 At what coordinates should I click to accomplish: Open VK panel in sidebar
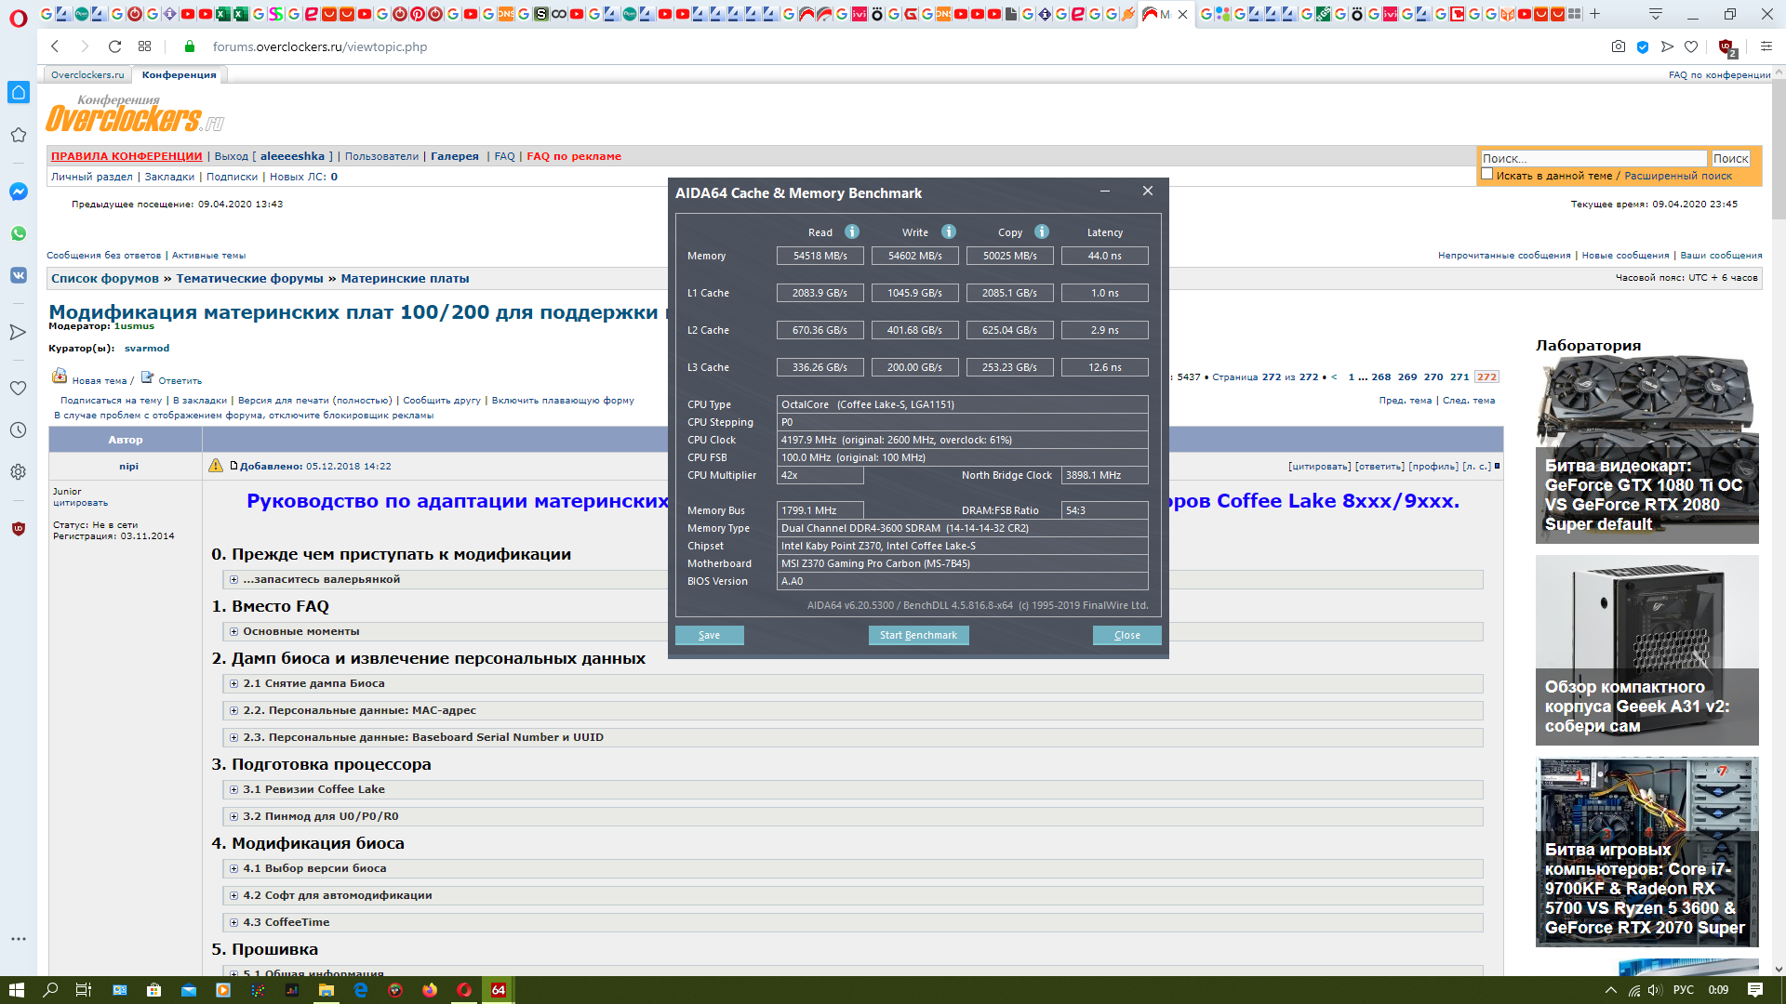pyautogui.click(x=18, y=275)
